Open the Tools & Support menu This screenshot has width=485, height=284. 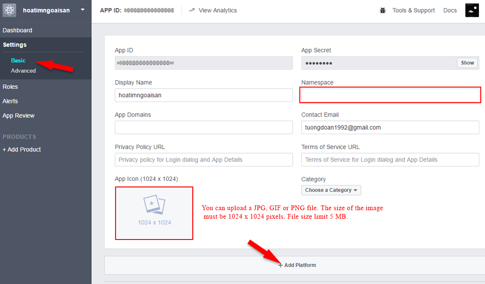coord(413,10)
